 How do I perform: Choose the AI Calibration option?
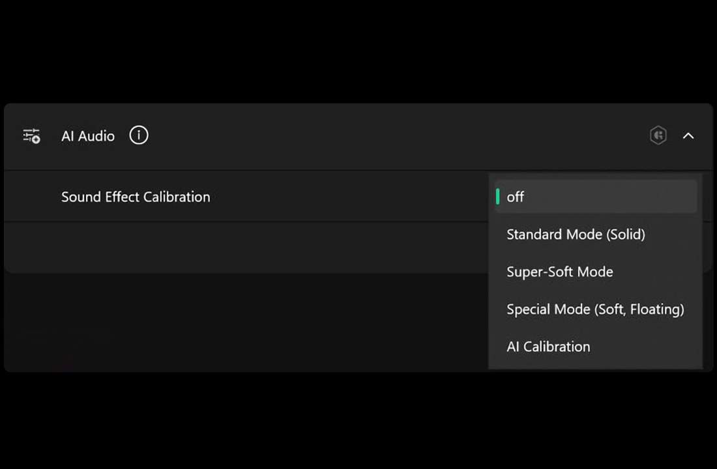point(596,347)
